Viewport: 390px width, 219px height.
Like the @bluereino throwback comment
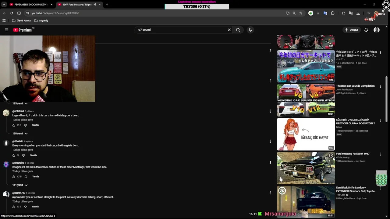tap(14, 177)
